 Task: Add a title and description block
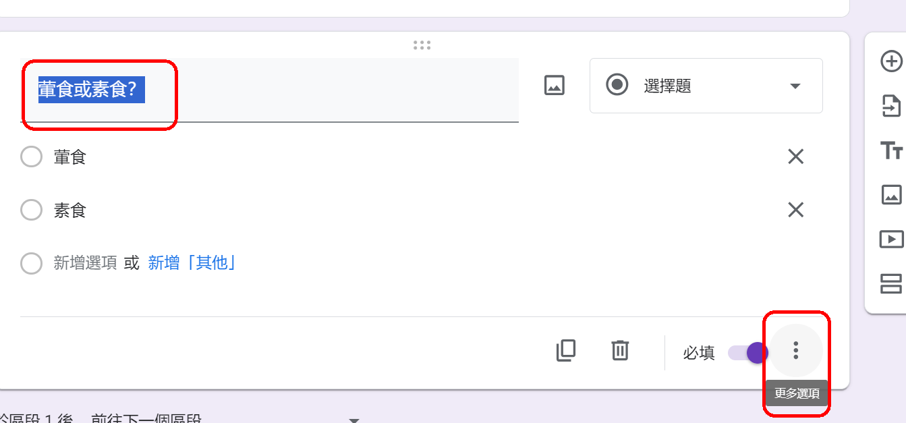tap(891, 150)
